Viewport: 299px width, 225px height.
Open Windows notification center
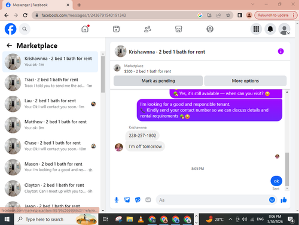tap(291, 220)
